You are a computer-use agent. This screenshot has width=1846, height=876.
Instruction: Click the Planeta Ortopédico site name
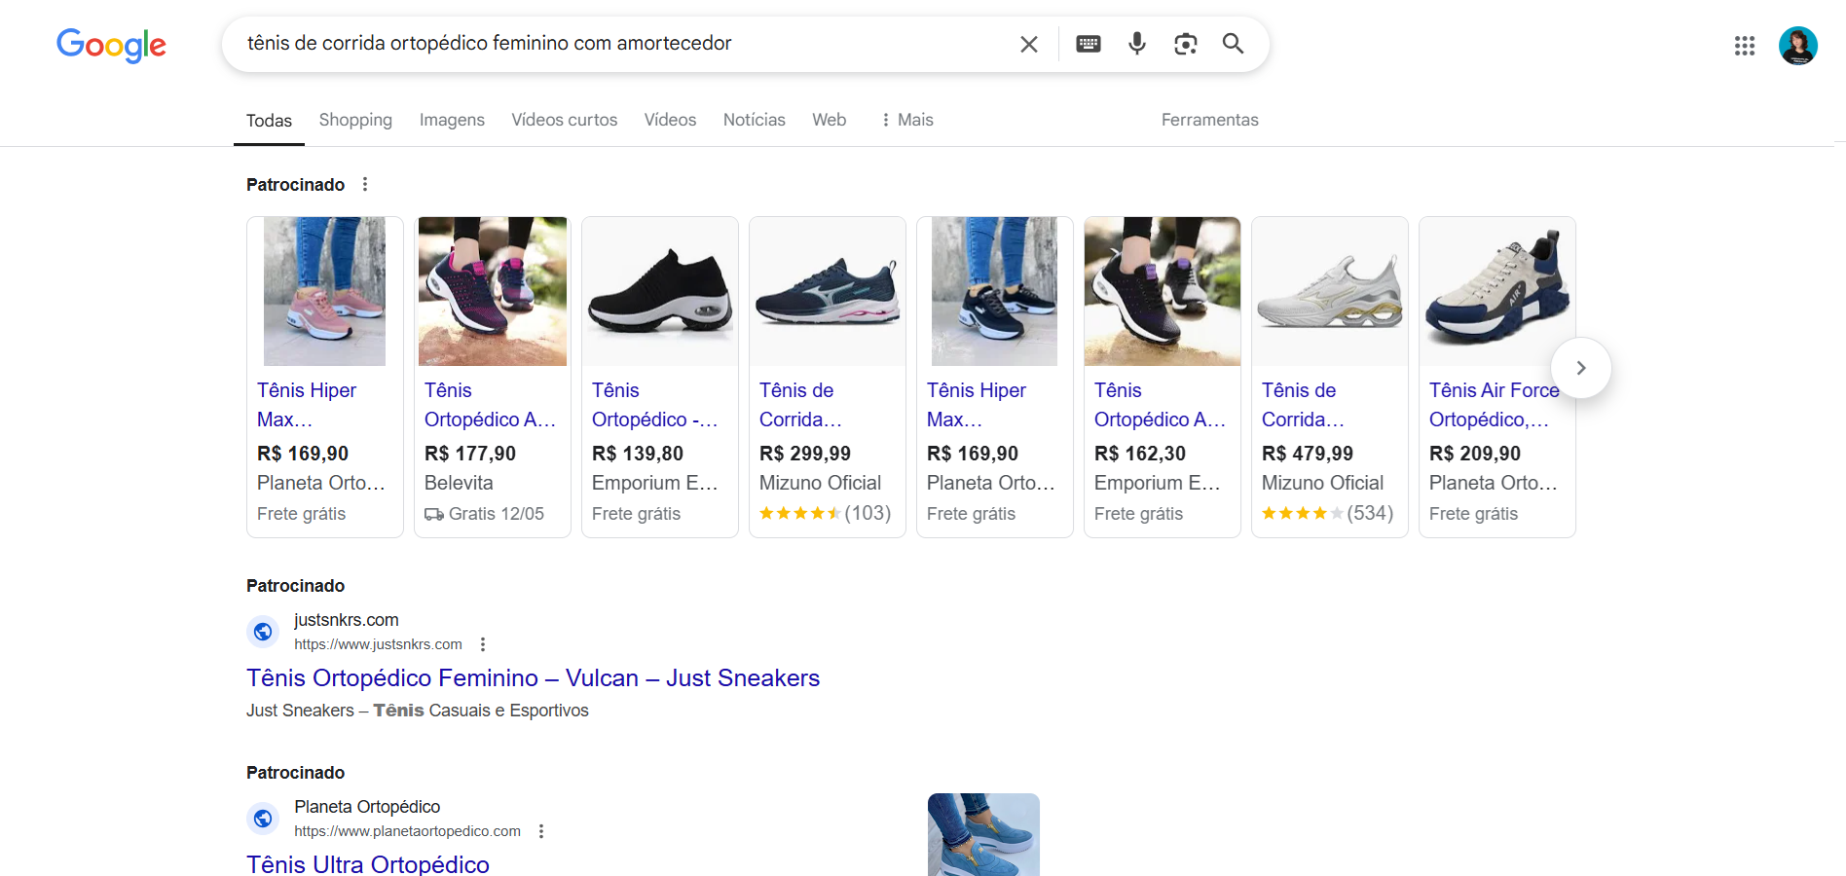tap(367, 807)
